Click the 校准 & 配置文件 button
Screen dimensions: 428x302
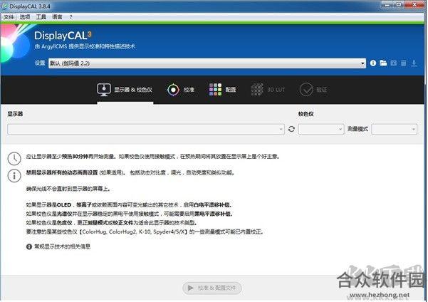pyautogui.click(x=212, y=288)
